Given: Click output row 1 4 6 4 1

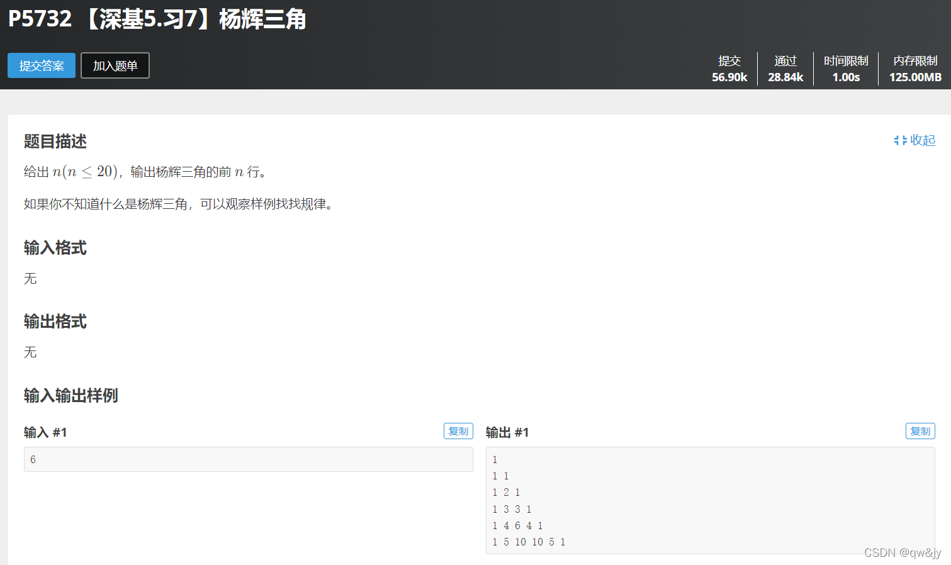Looking at the screenshot, I should [517, 525].
